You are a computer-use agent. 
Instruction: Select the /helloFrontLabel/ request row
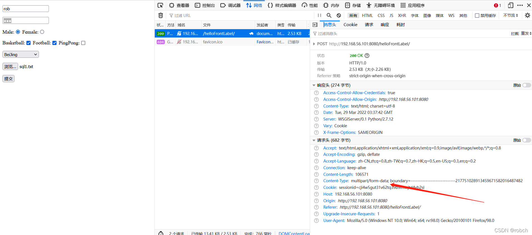(232, 33)
